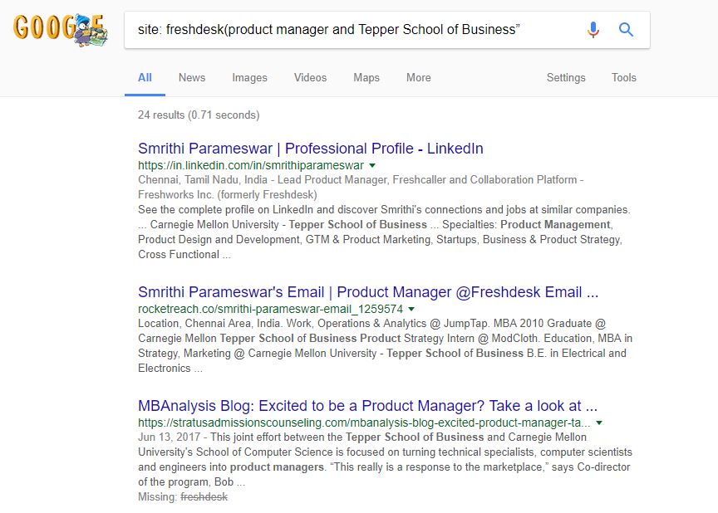Switch to the Maps tab
This screenshot has height=513, width=718.
(366, 78)
